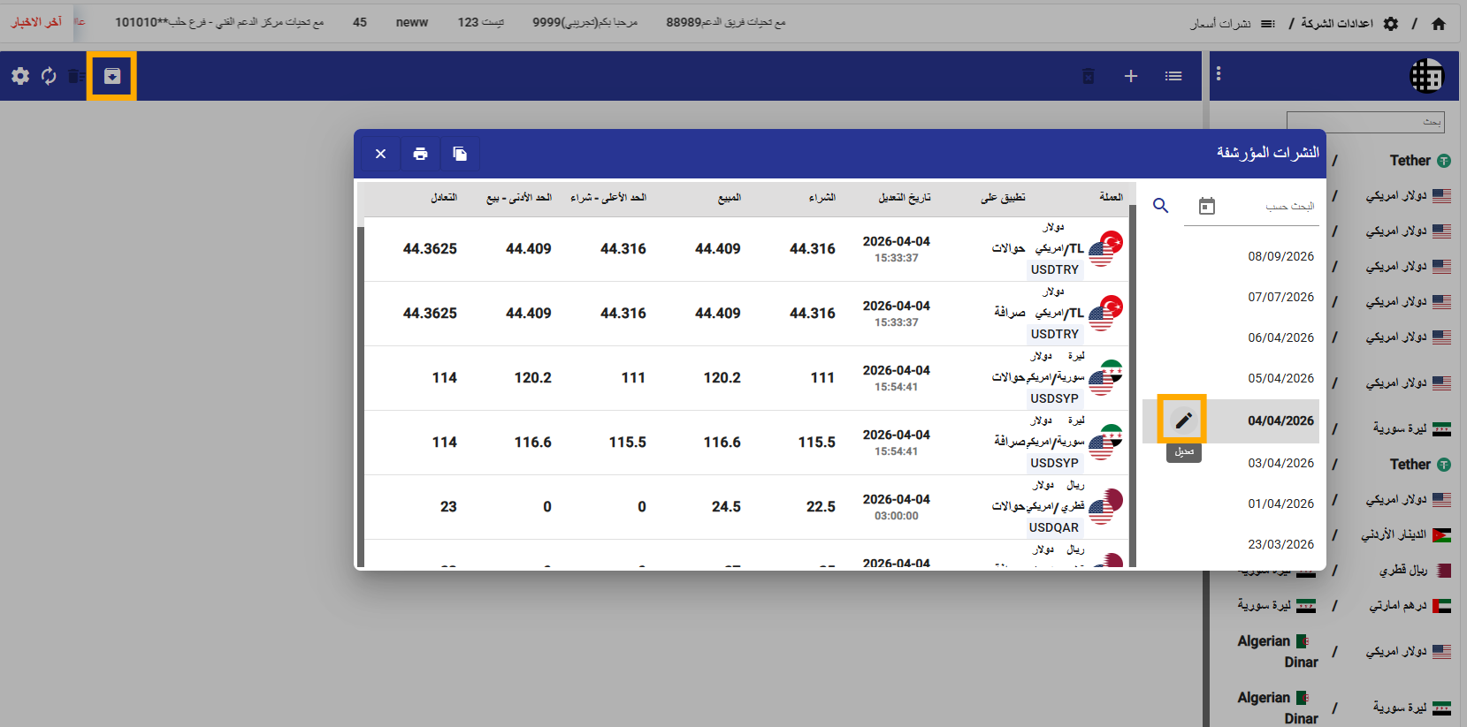The image size is (1467, 727).
Task: Click the plus add icon in toolbar
Action: tap(1130, 76)
